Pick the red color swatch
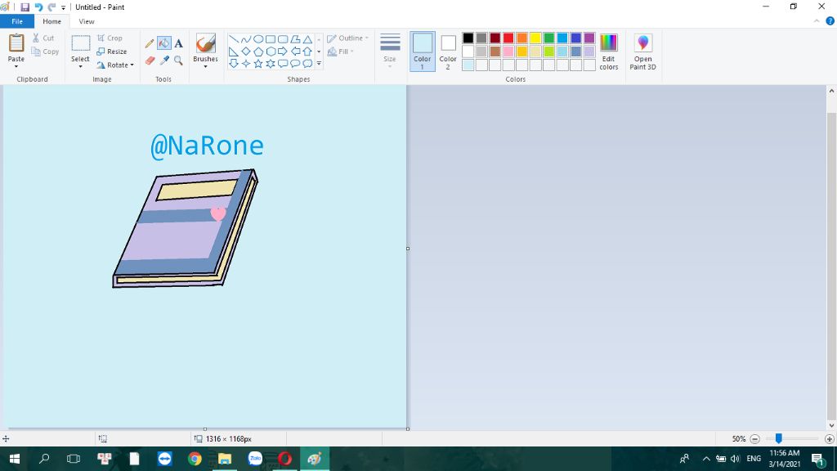 508,38
